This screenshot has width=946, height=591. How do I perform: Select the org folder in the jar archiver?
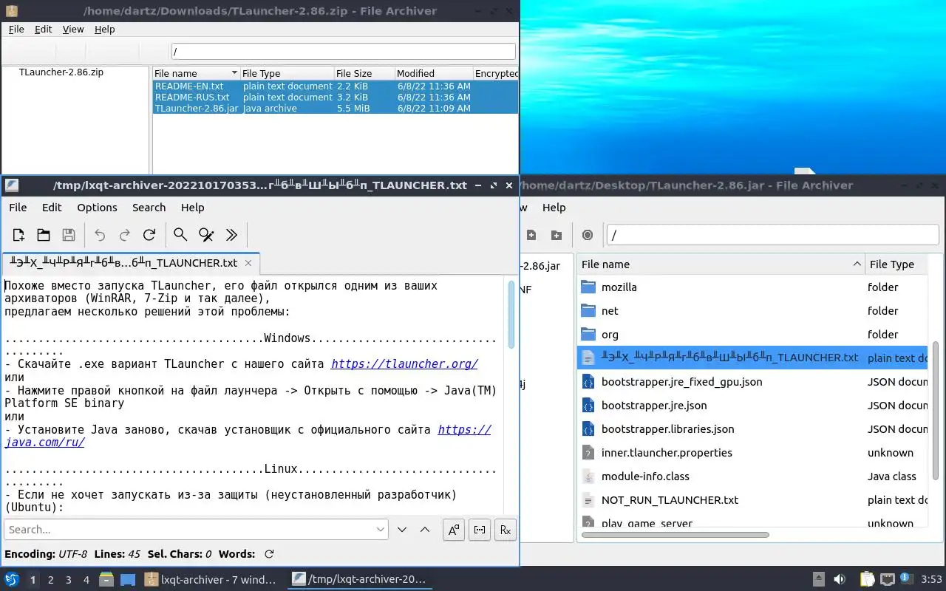tap(752, 335)
